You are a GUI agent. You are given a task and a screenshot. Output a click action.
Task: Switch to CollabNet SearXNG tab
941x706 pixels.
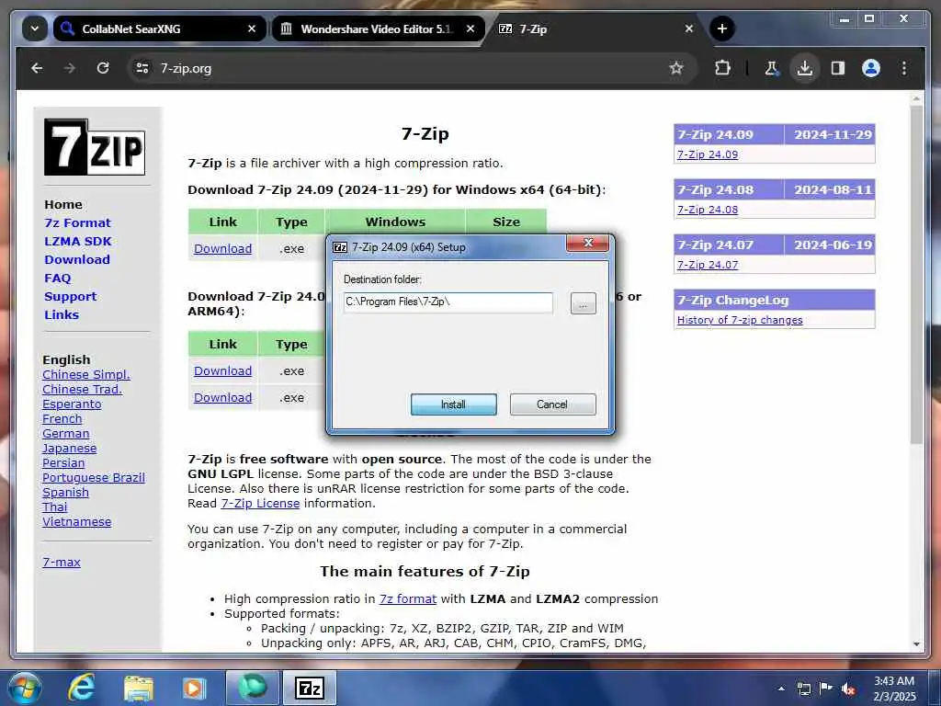(x=160, y=28)
